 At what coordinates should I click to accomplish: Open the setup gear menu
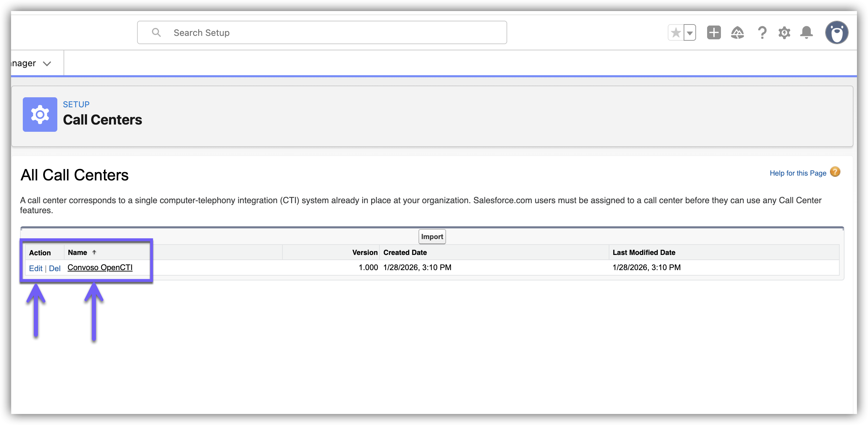pyautogui.click(x=784, y=33)
